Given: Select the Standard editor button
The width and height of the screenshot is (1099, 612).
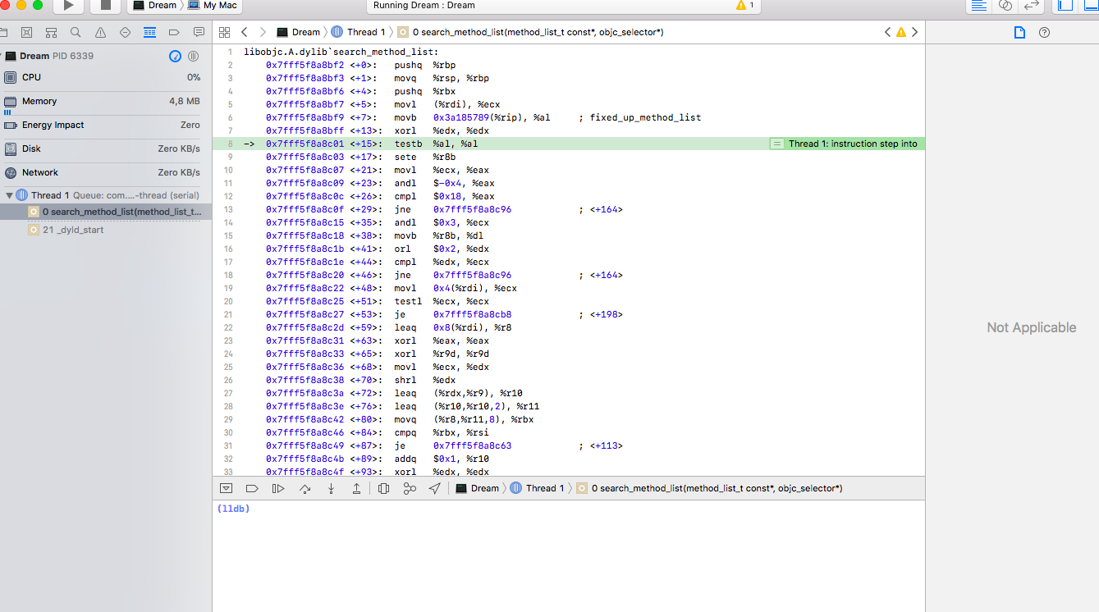Looking at the screenshot, I should [978, 5].
